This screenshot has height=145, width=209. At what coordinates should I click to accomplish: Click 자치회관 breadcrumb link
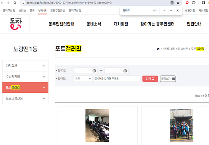(x=183, y=49)
